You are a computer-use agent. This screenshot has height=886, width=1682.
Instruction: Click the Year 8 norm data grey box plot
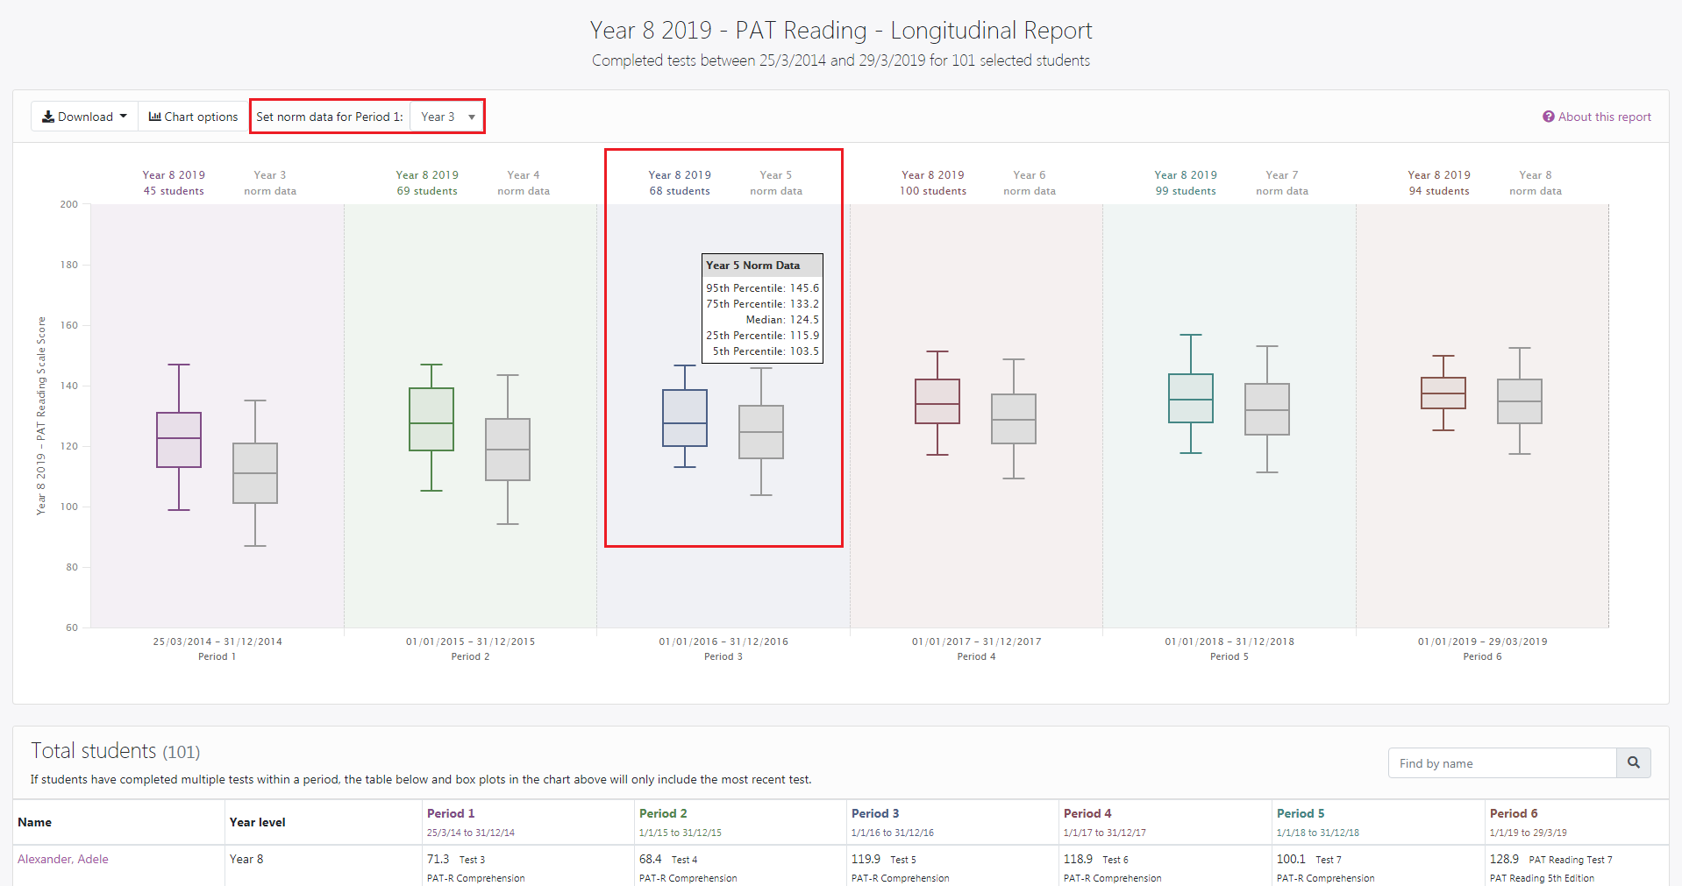point(1520,401)
